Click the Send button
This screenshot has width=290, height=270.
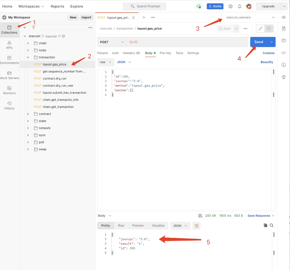(x=259, y=42)
